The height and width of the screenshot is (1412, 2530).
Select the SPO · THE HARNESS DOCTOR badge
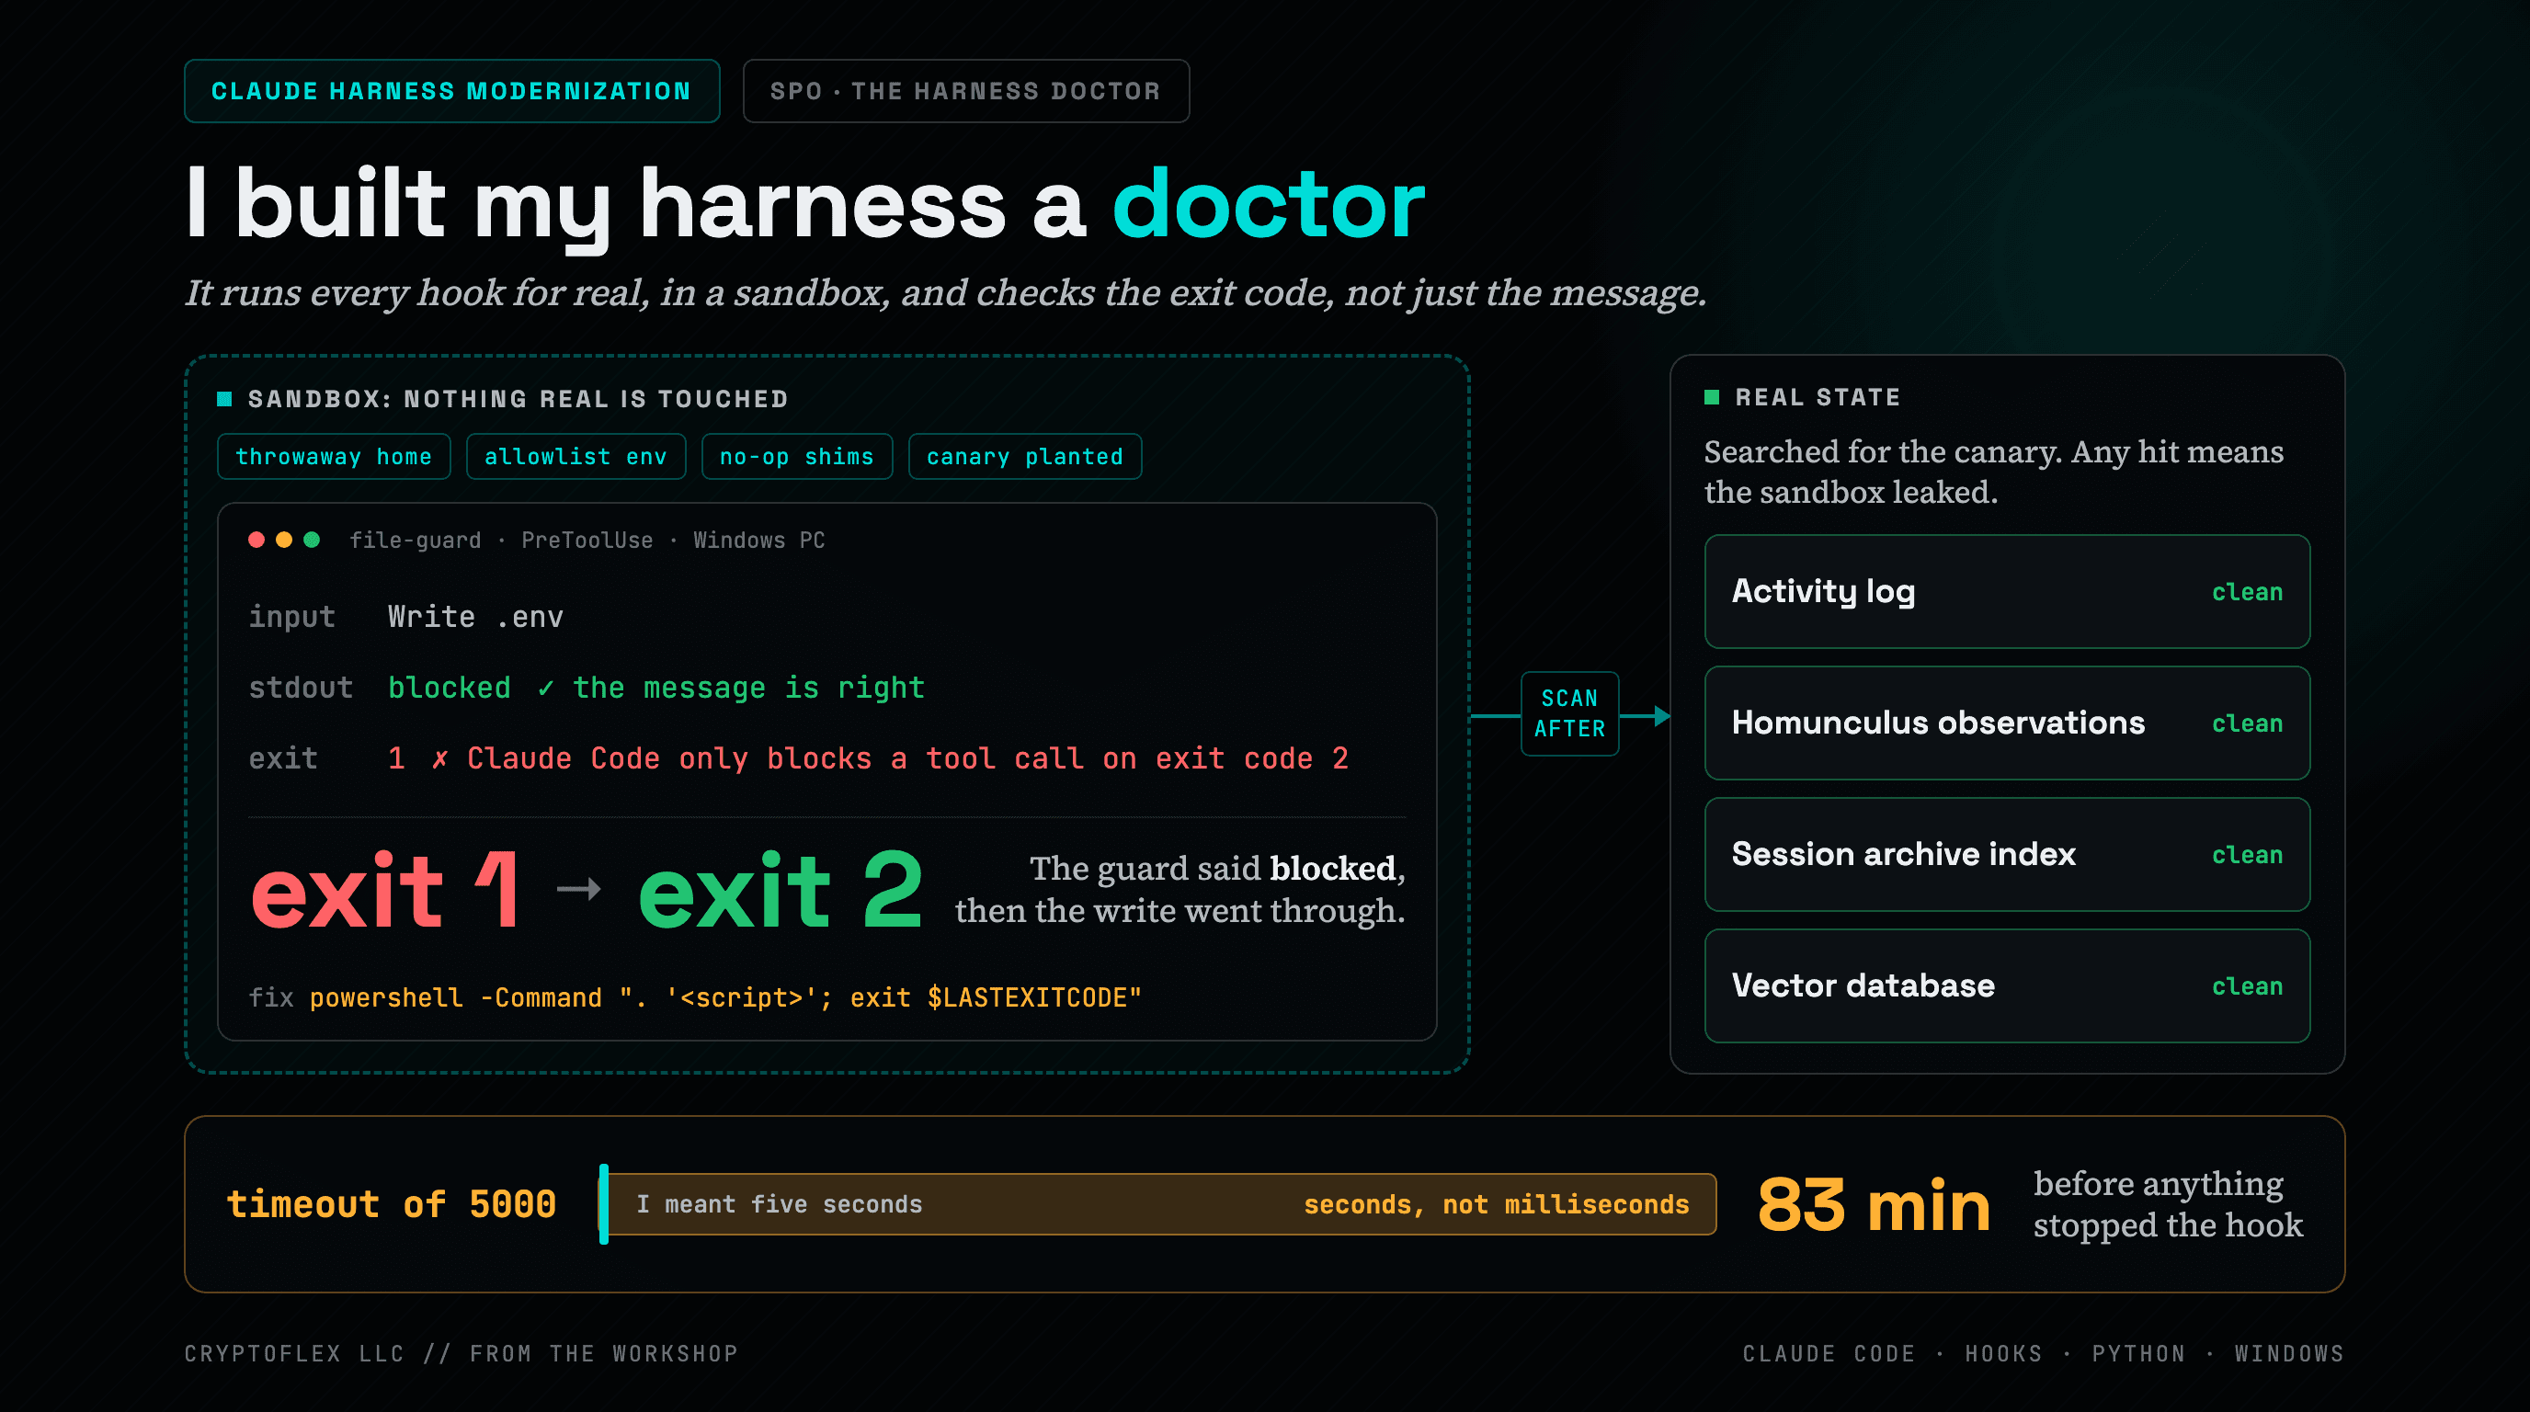tap(965, 91)
